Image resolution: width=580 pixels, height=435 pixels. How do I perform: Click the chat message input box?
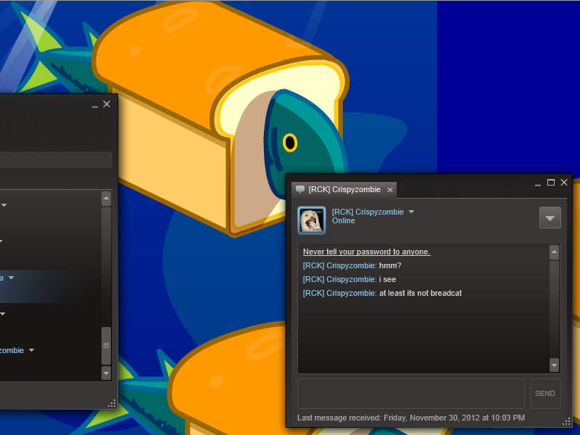[410, 393]
